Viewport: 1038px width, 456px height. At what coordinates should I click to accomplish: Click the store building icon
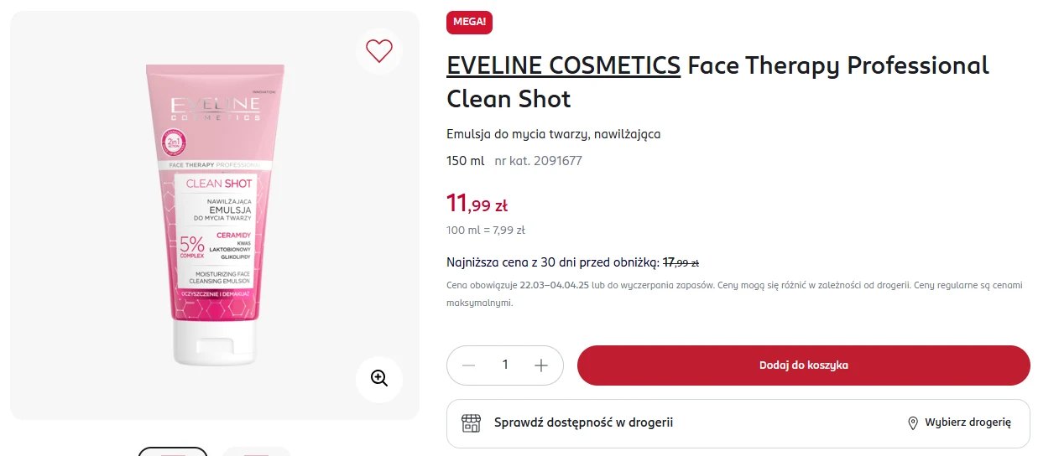472,422
